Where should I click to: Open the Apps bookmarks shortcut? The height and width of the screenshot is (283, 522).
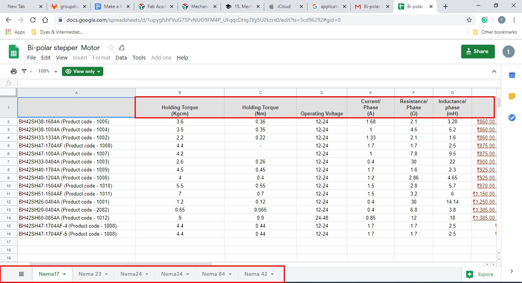pyautogui.click(x=15, y=32)
